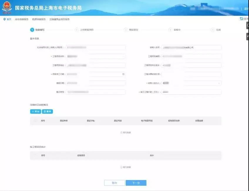Click the 返回 back arrow icon
Screen dimensions: 249x191
[242, 19]
